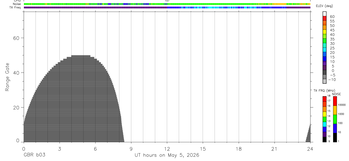Screen dimensions: 349x161
Task: Click the Range Gate axis tick label '40'
Action: pyautogui.click(x=17, y=73)
